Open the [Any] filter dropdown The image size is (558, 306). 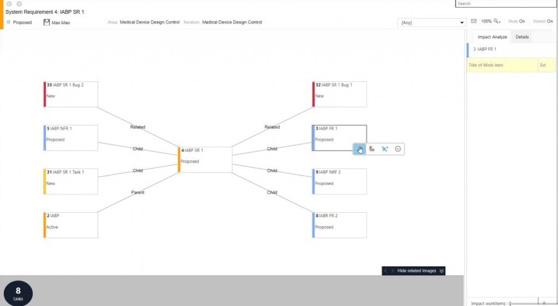[x=432, y=22]
